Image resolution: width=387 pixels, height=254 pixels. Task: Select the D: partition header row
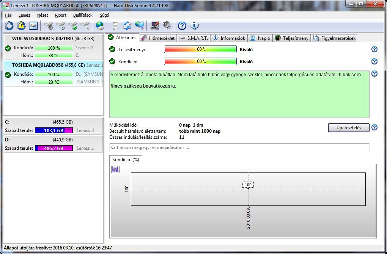point(53,140)
